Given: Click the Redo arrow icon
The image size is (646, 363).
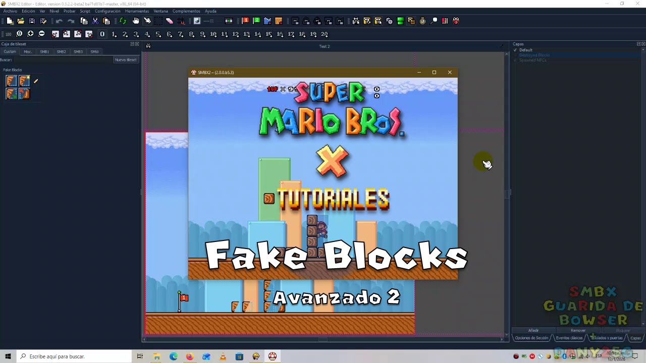Looking at the screenshot, I should [71, 21].
